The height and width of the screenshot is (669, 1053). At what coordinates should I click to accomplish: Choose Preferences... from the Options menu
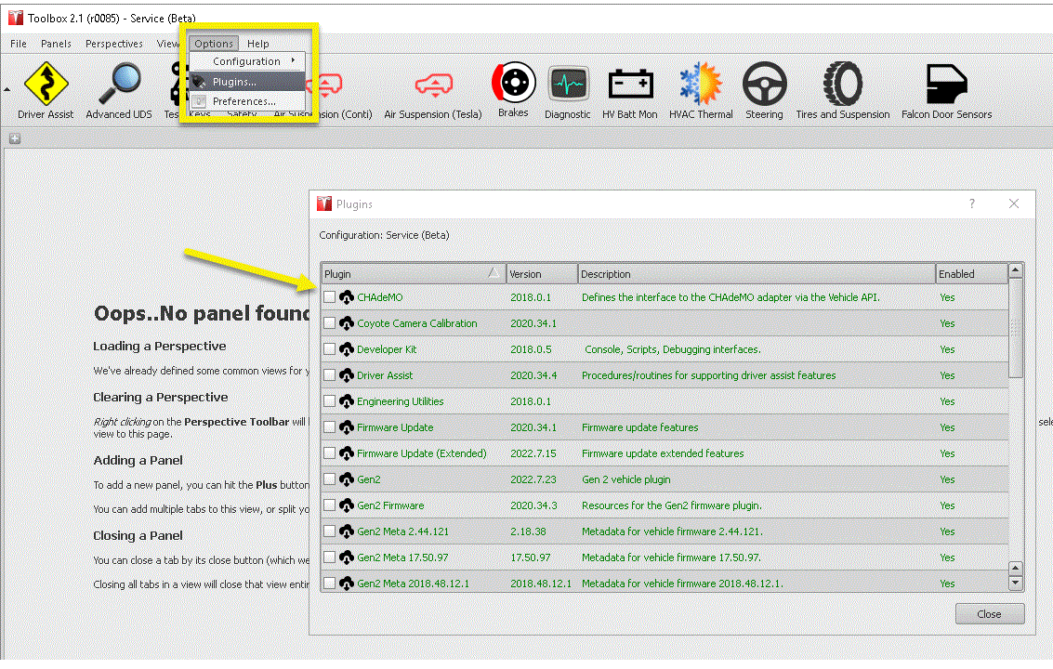tap(247, 101)
